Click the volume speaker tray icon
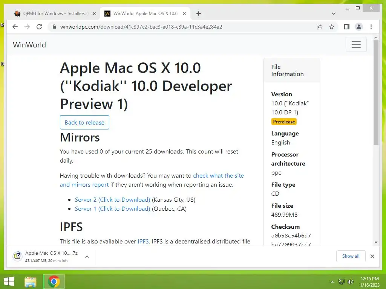 pos(351,282)
